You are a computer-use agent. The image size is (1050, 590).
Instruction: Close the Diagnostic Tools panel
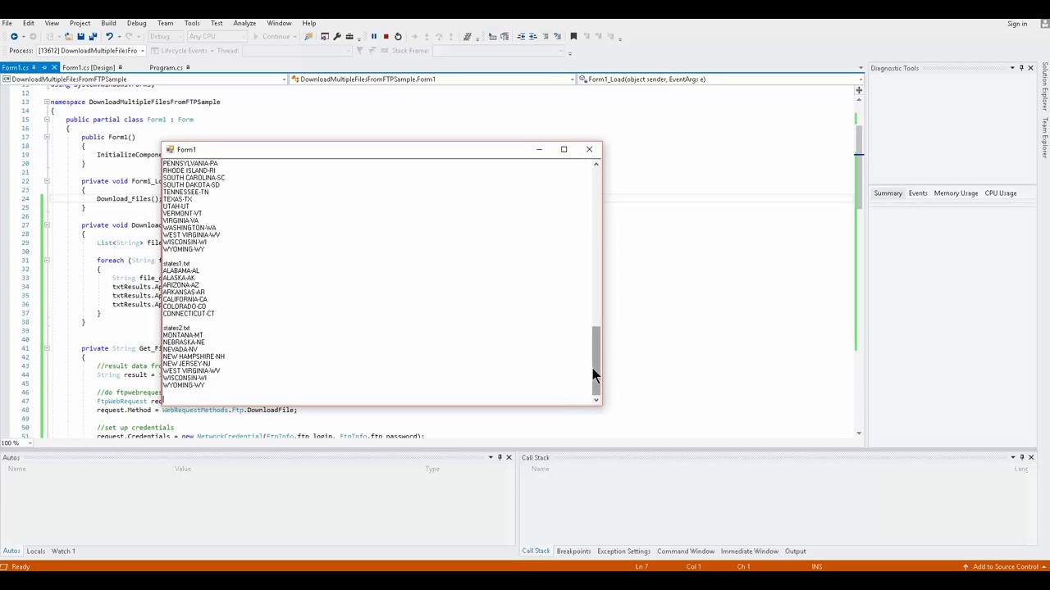1031,68
